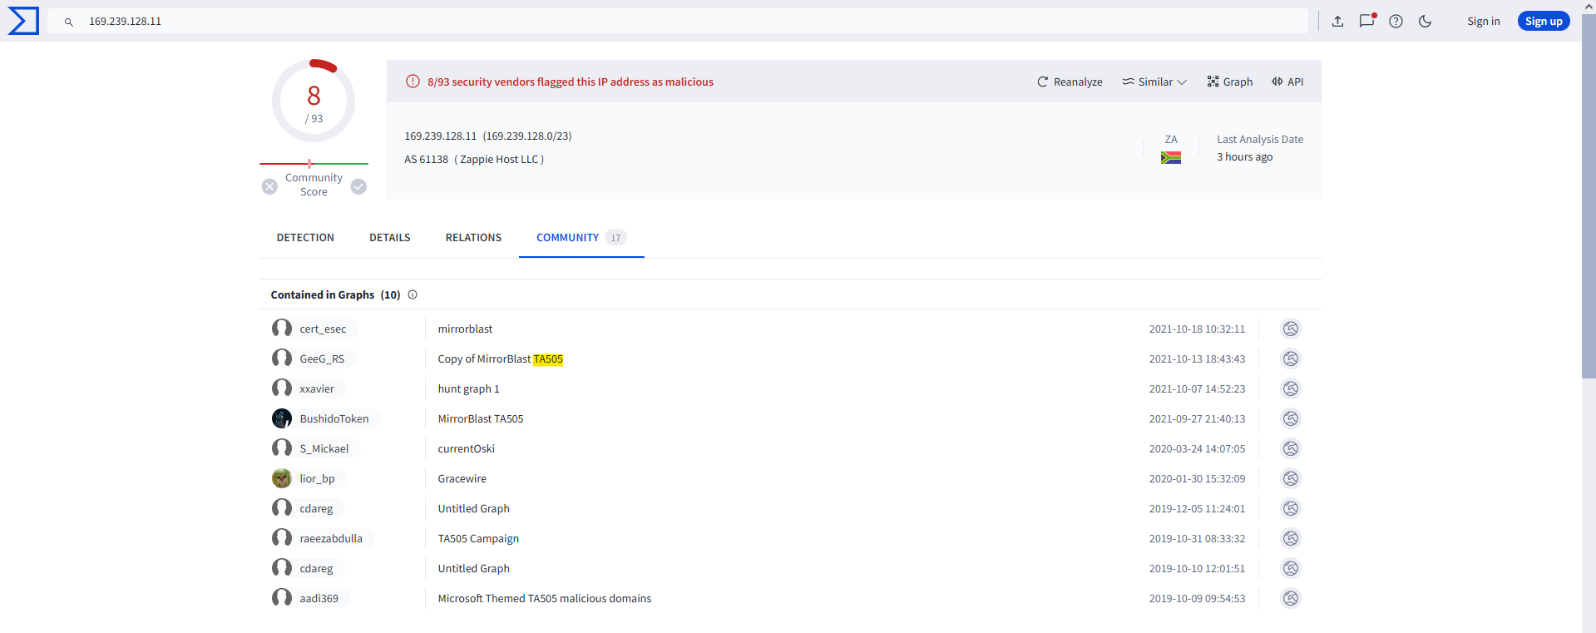Open the S_Mickael user chip
1596x633 pixels.
point(315,448)
